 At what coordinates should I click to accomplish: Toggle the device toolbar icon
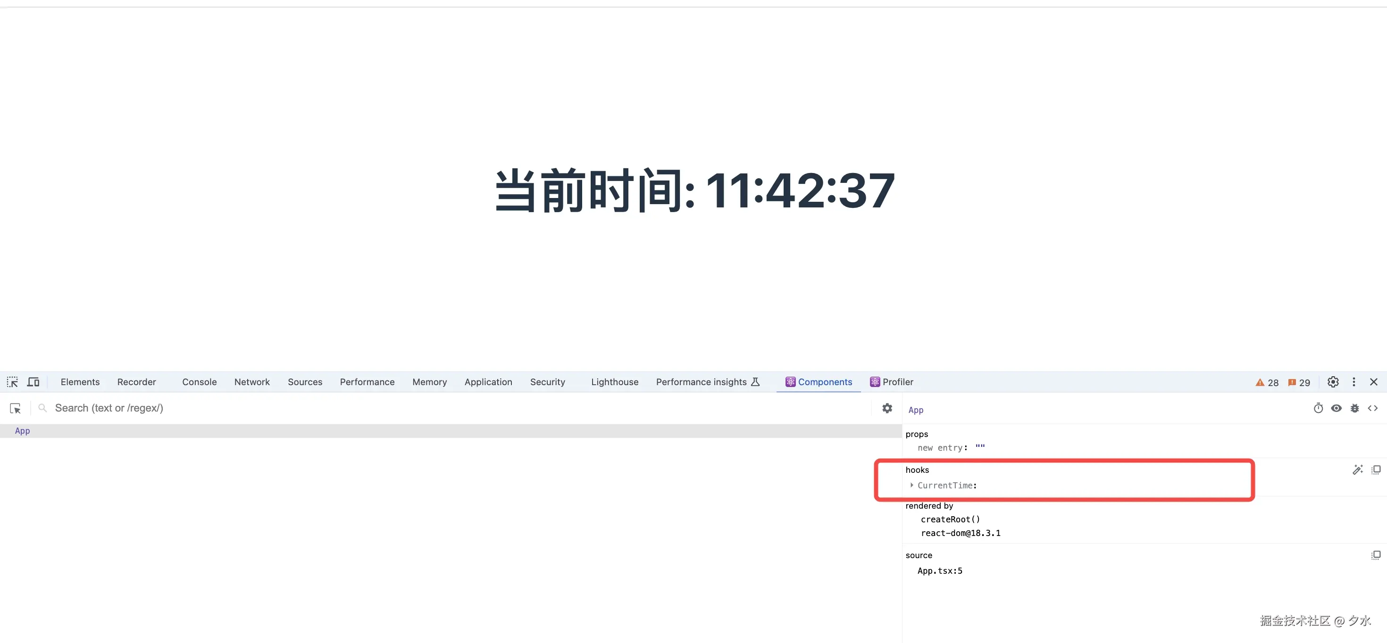33,382
